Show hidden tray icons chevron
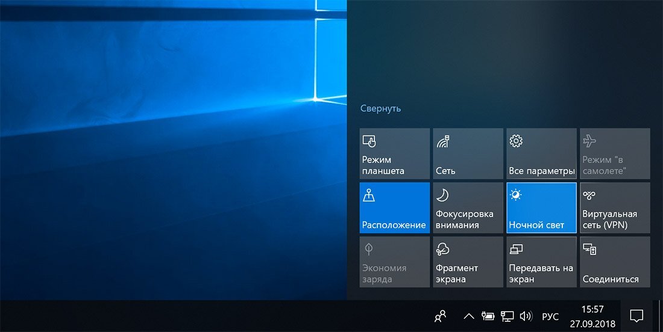The height and width of the screenshot is (332, 663). point(468,316)
